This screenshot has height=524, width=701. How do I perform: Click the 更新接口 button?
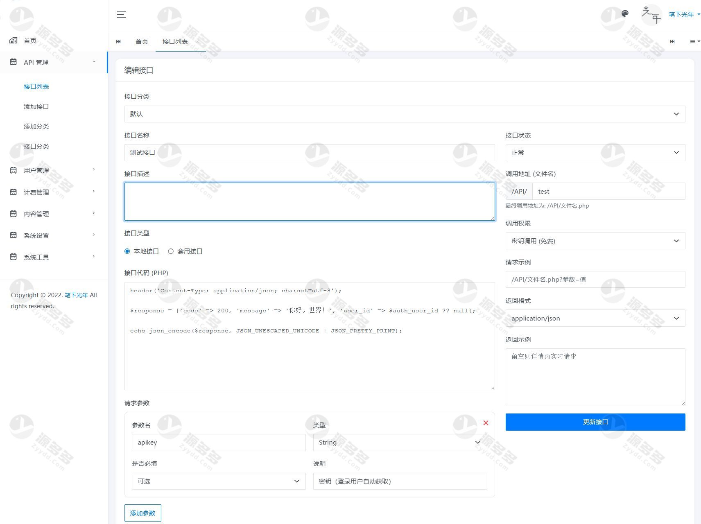[x=595, y=422]
